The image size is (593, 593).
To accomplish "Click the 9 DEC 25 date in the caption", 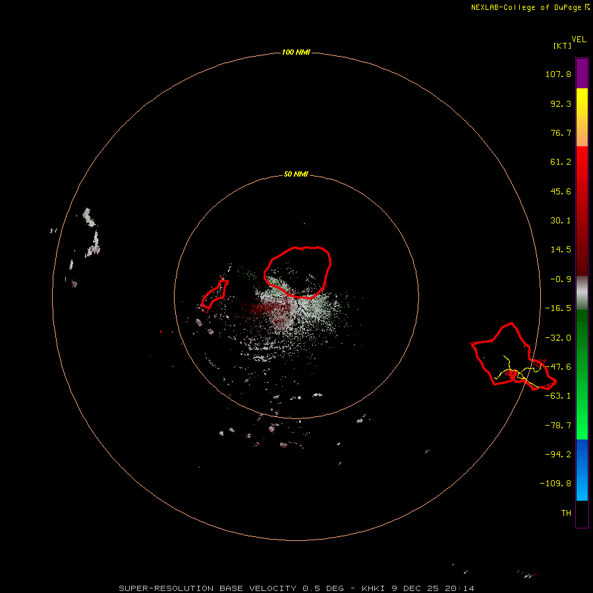I will click(415, 588).
